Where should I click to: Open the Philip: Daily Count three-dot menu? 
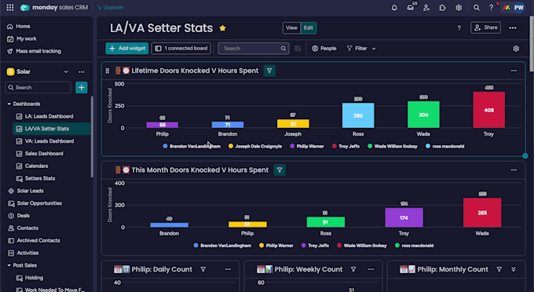(x=228, y=269)
